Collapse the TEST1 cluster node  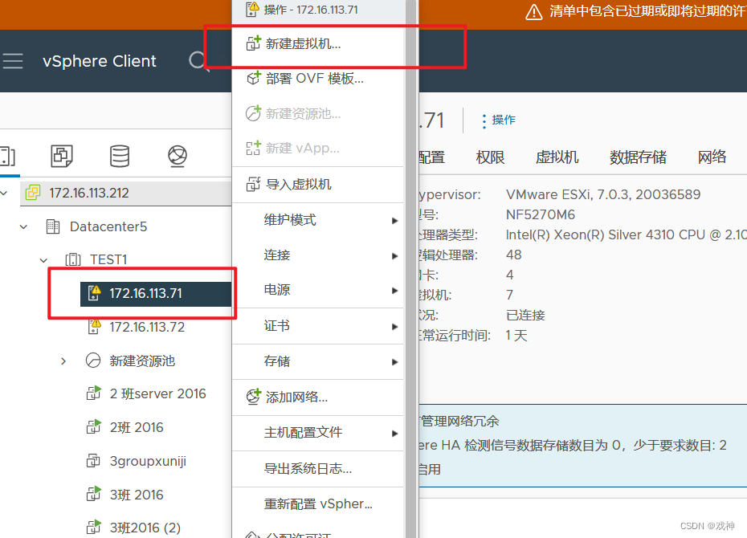tap(43, 260)
